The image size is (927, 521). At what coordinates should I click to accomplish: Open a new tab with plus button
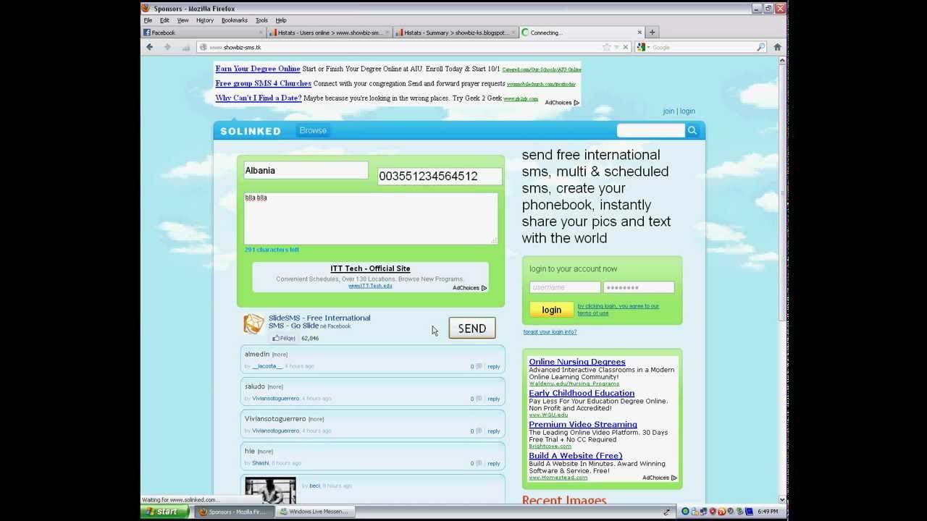(652, 33)
